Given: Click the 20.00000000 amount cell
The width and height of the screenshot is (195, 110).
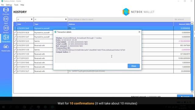Looking at the screenshot, I should coord(182,71).
